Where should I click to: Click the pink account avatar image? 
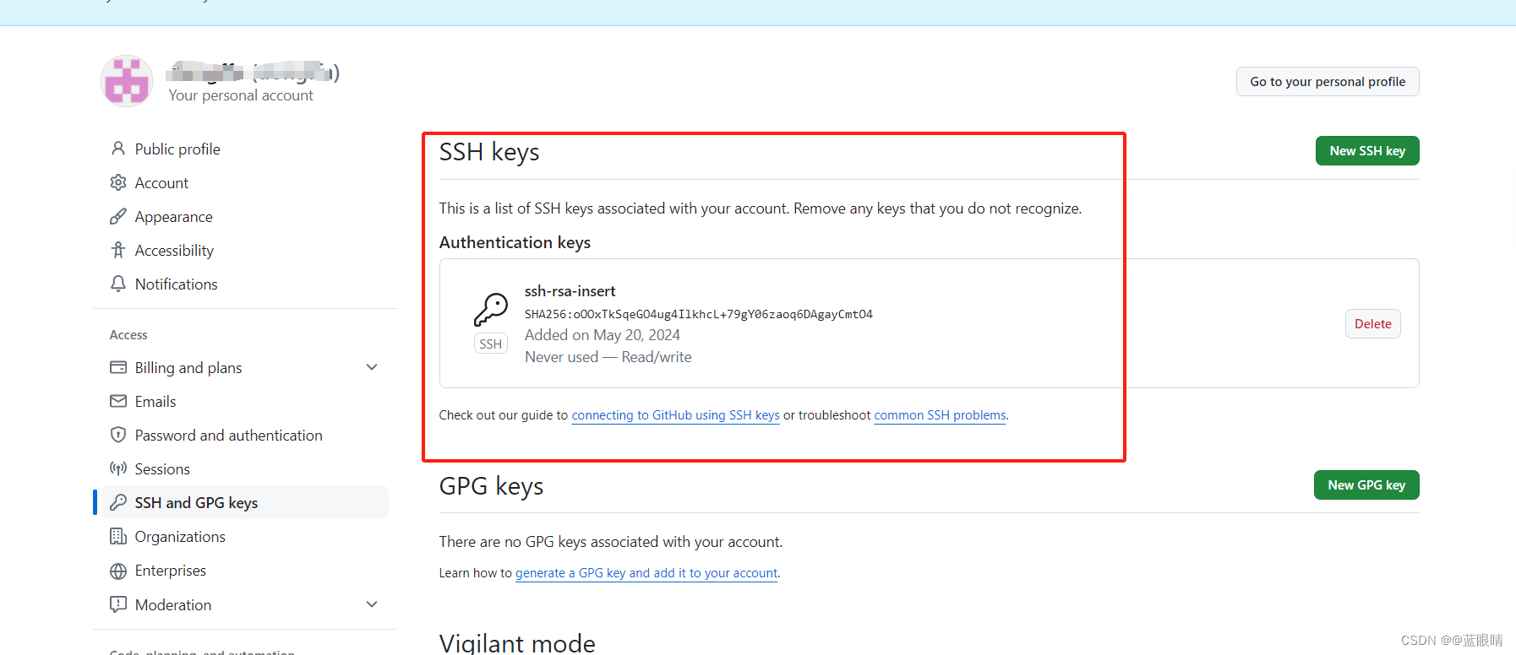[127, 81]
